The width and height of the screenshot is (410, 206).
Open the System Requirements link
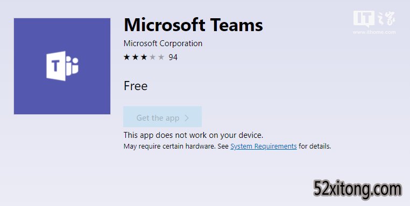pos(264,146)
